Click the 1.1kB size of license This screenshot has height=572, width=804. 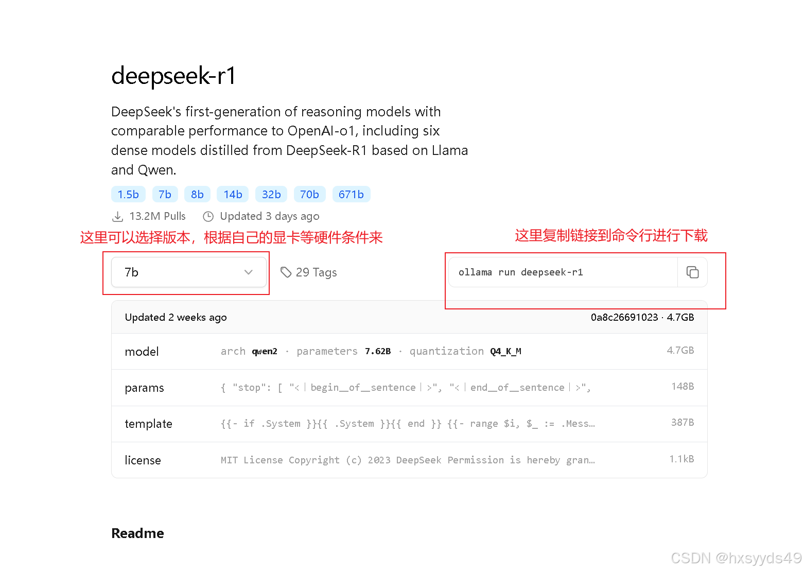[681, 459]
